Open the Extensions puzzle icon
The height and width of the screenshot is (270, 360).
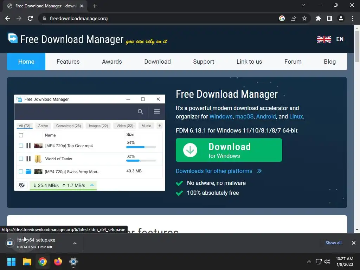click(319, 18)
